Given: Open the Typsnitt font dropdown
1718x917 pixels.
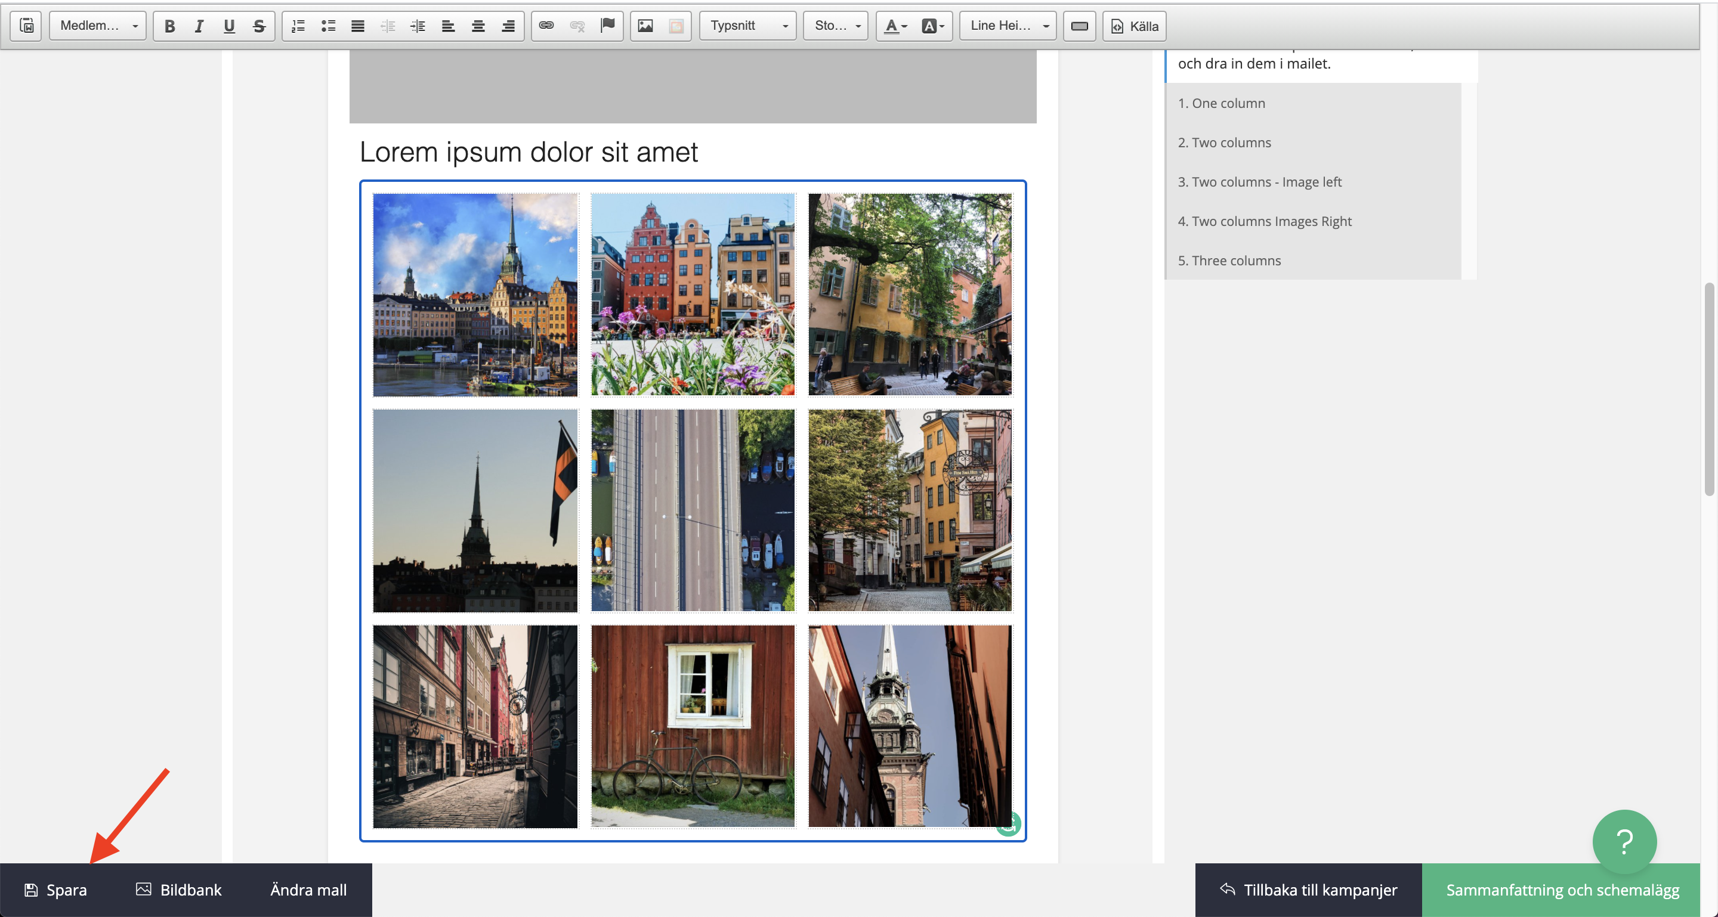Looking at the screenshot, I should (747, 26).
